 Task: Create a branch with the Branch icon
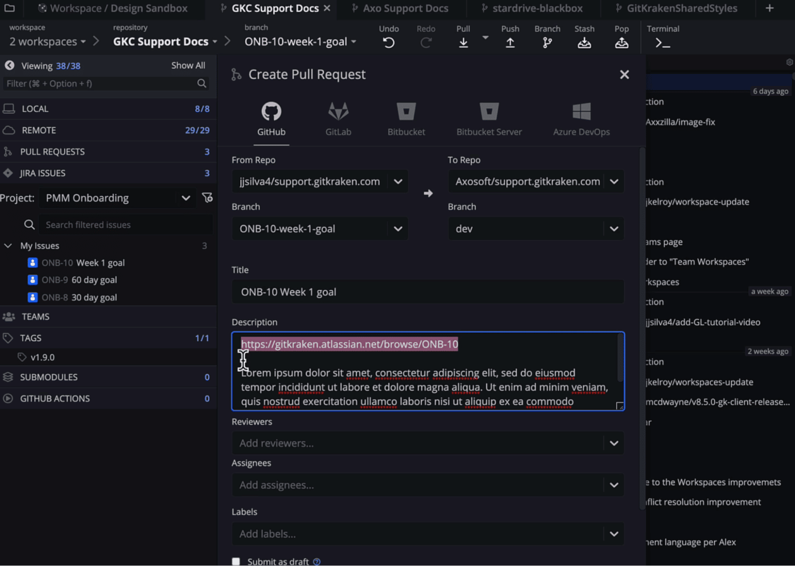(547, 42)
